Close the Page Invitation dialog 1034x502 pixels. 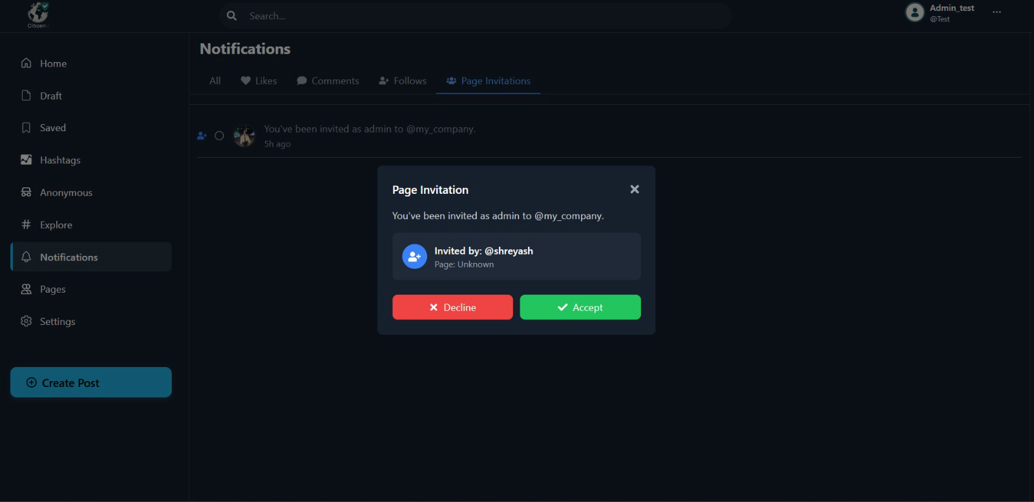pos(635,189)
